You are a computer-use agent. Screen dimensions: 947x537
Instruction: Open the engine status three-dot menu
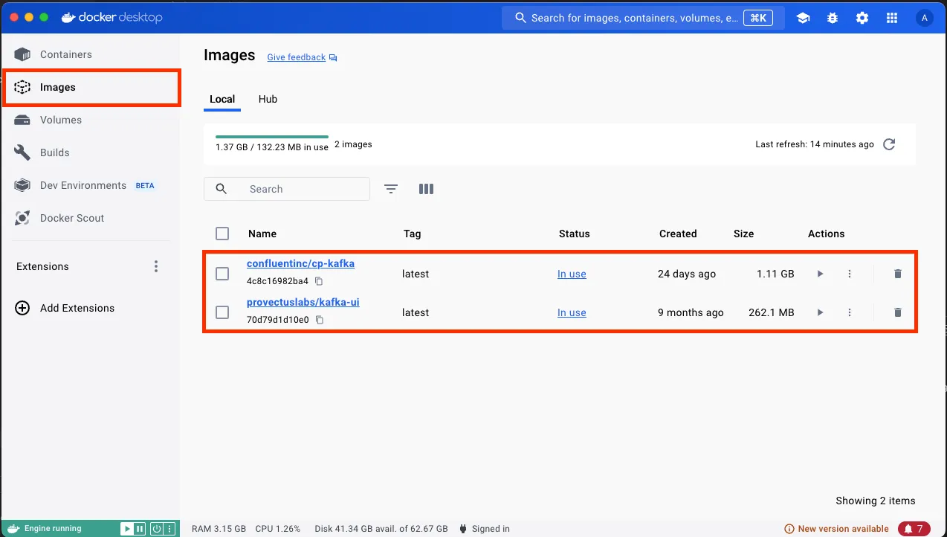pyautogui.click(x=169, y=529)
